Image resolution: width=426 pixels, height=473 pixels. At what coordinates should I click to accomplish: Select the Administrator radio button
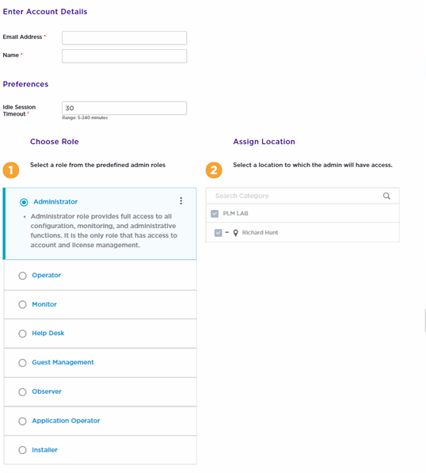tap(24, 202)
